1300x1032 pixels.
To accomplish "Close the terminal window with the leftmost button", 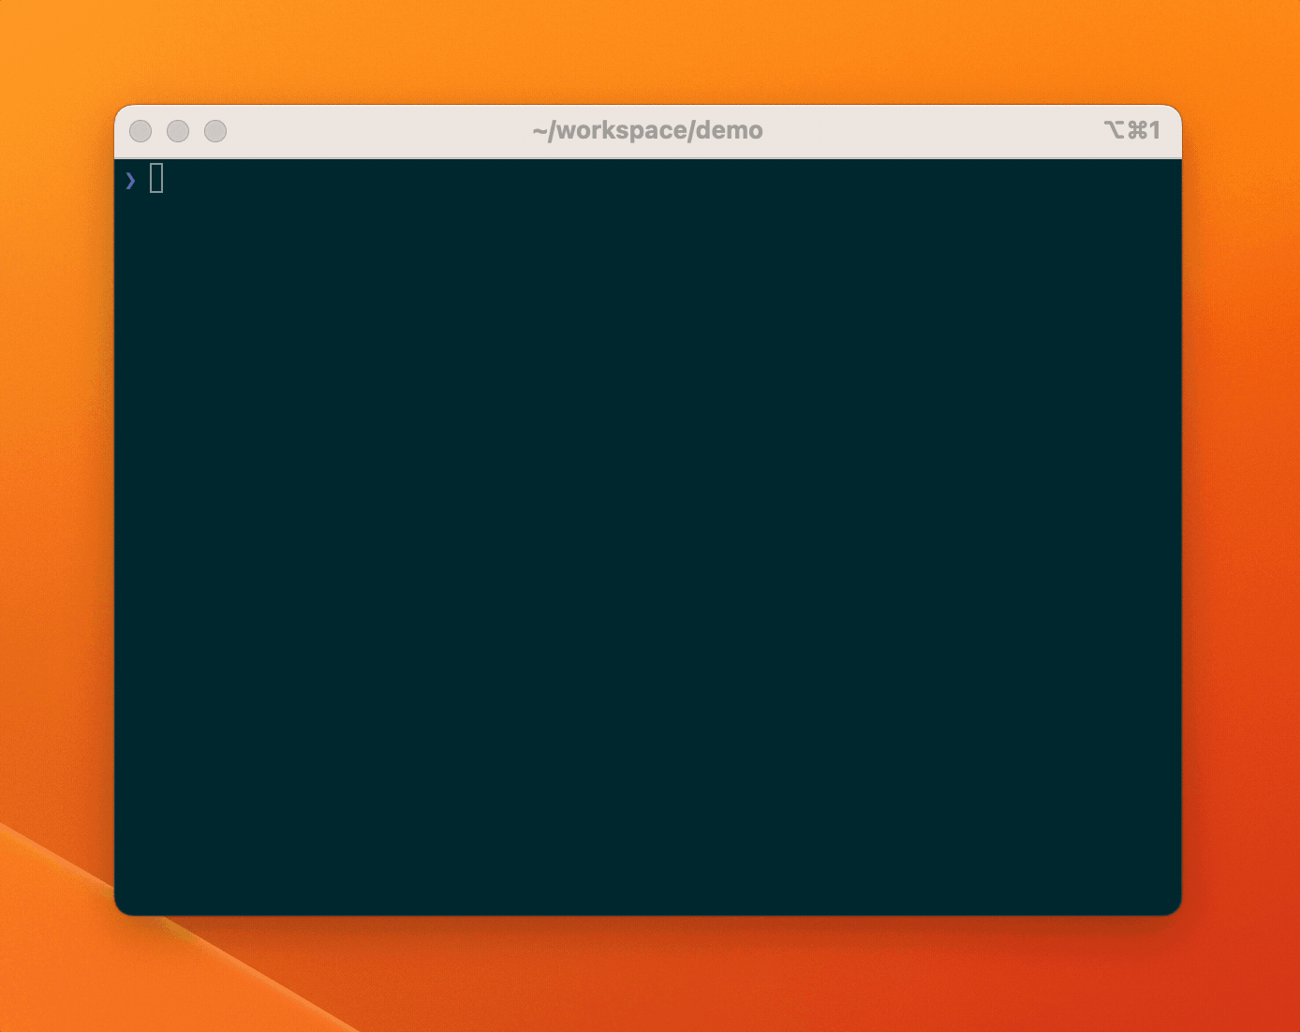I will click(x=140, y=131).
